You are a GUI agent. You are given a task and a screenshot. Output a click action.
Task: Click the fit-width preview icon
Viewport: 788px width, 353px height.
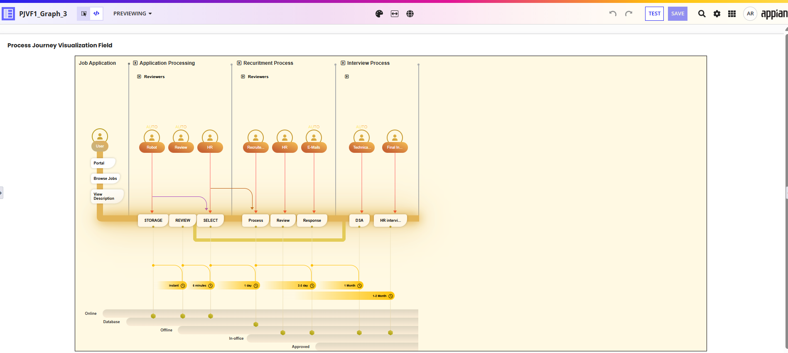tap(395, 14)
